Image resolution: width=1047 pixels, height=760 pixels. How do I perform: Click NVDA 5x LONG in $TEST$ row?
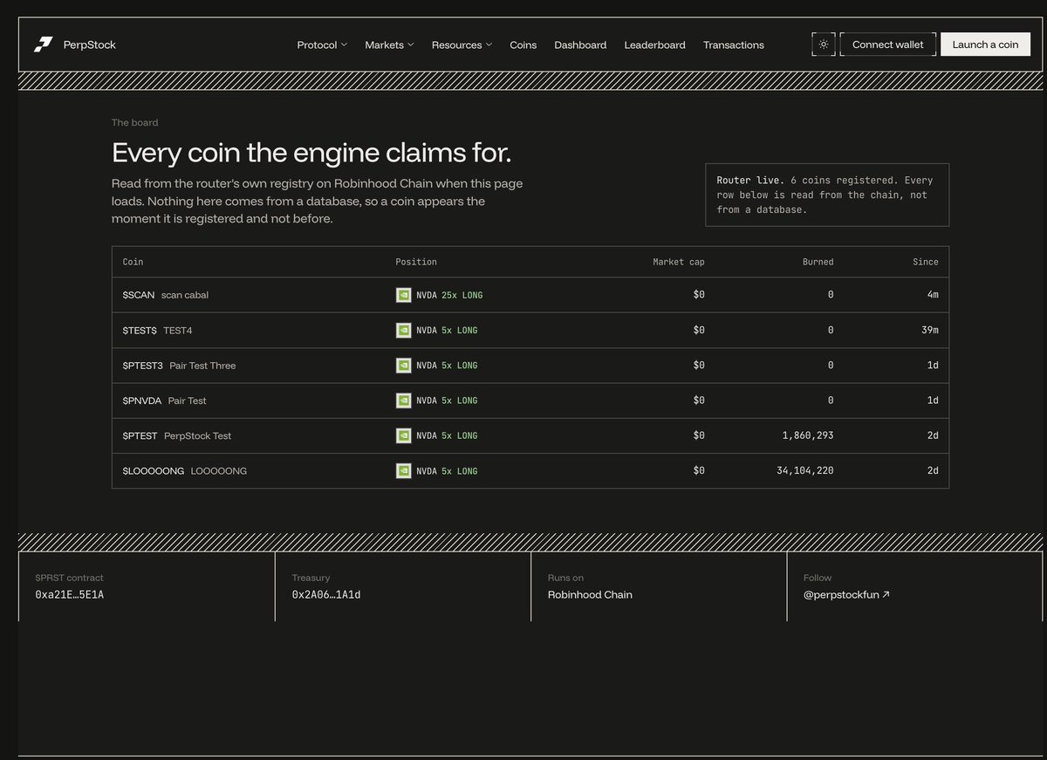point(447,331)
